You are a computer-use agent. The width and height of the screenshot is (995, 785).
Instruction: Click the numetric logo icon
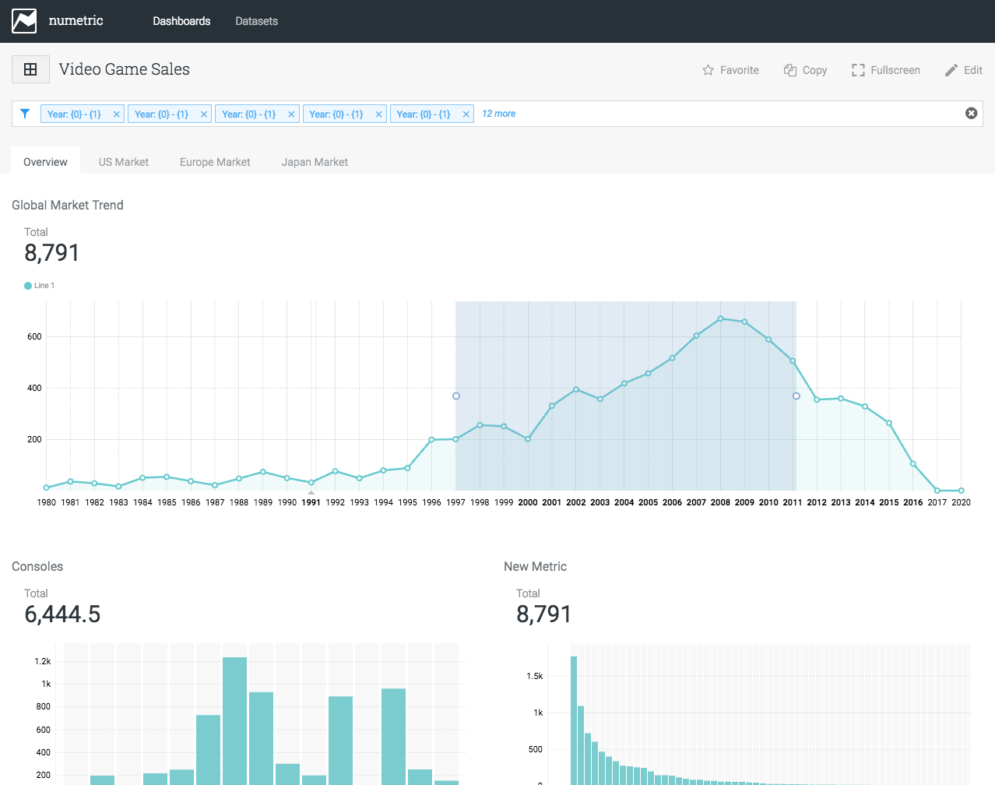click(24, 21)
